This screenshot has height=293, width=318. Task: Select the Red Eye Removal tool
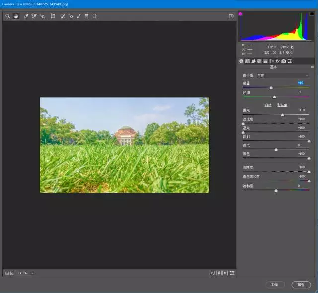pos(71,16)
